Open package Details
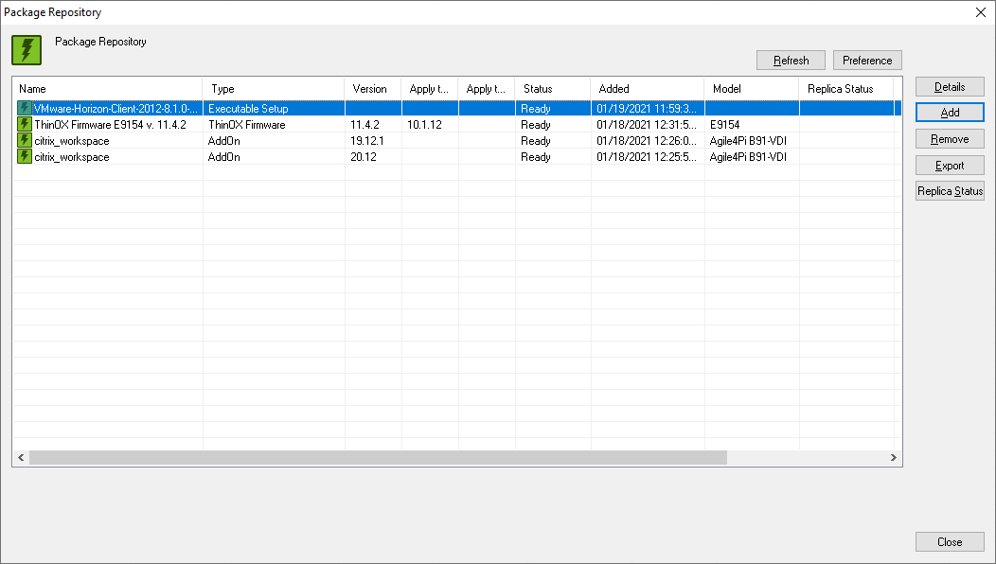The height and width of the screenshot is (564, 996). tap(950, 87)
